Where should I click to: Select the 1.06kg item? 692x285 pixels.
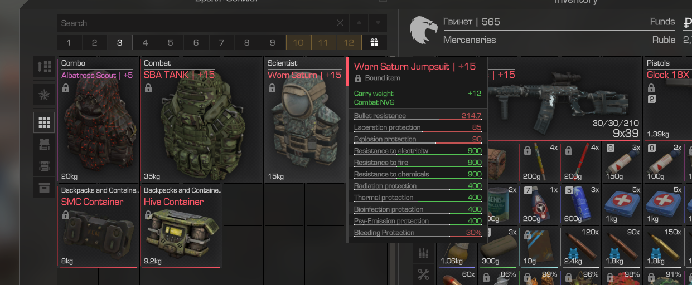tap(457, 254)
